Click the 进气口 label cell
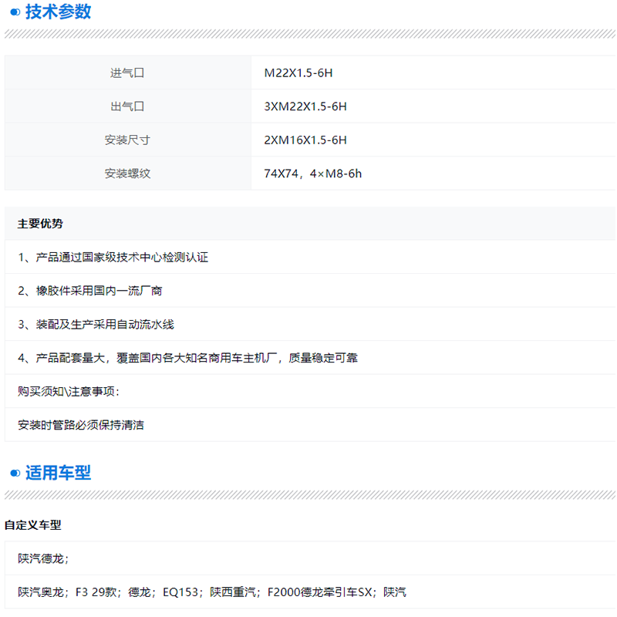617x617 pixels. [x=127, y=73]
